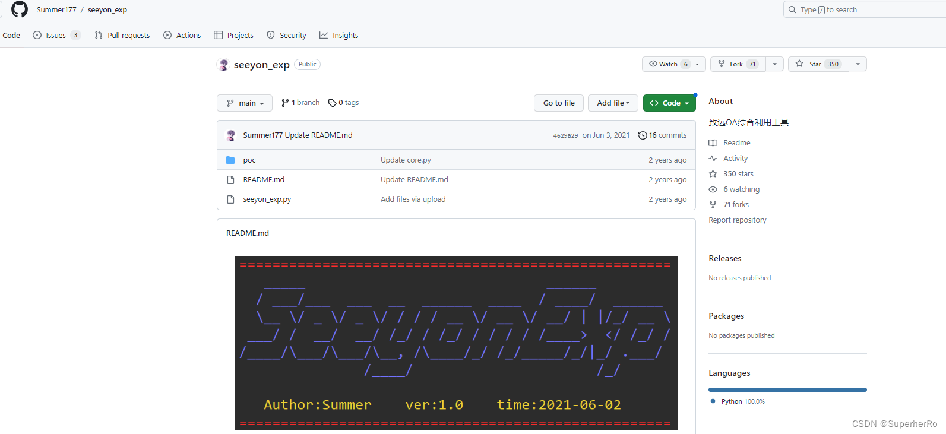Image resolution: width=946 pixels, height=434 pixels.
Task: Click the Python language progress bar
Action: click(787, 389)
